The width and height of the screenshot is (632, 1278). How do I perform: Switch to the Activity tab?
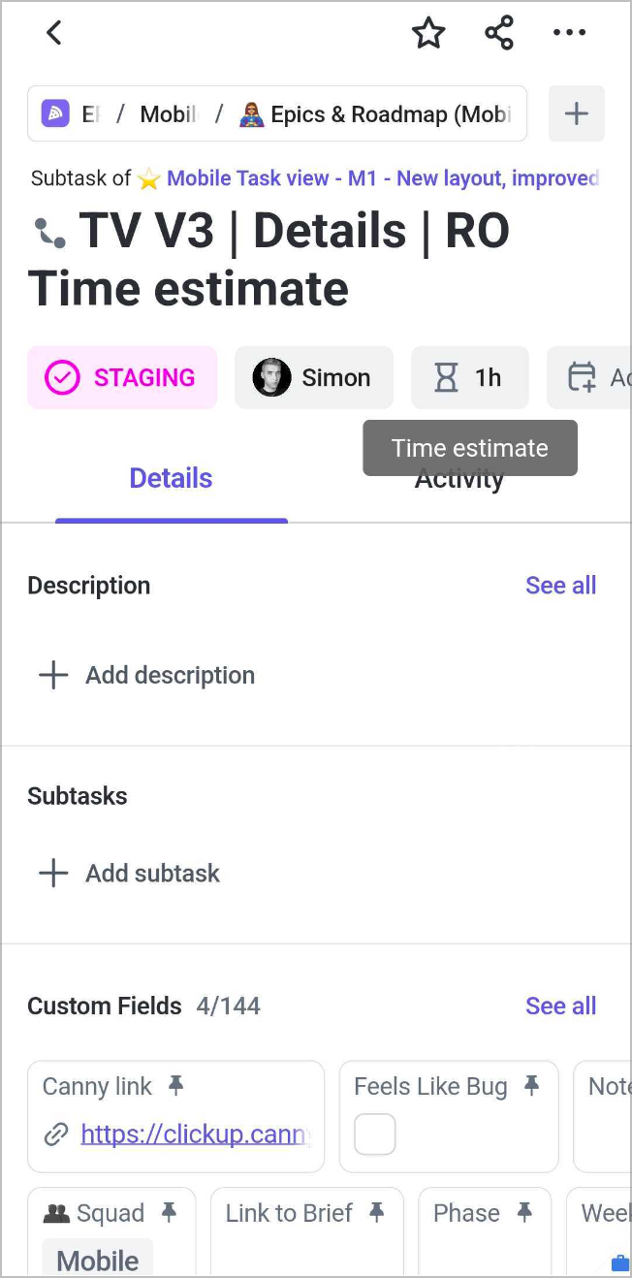pos(459,478)
